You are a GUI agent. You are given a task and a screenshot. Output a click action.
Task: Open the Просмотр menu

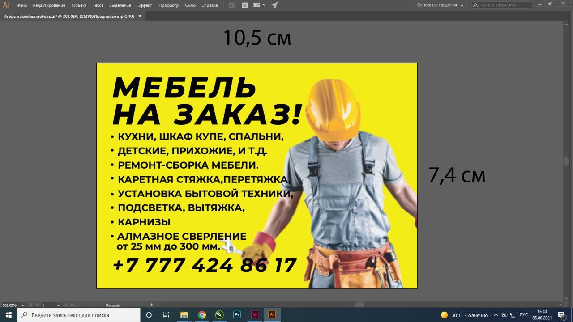(168, 5)
